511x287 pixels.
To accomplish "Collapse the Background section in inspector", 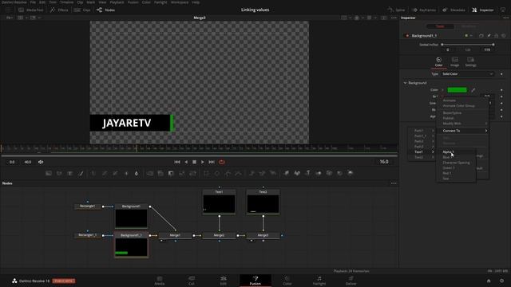I will point(405,83).
